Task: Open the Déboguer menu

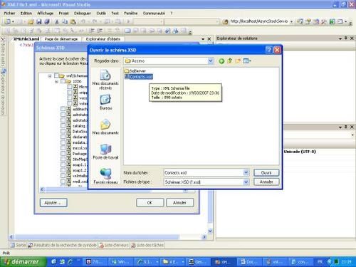Action: 83,14
